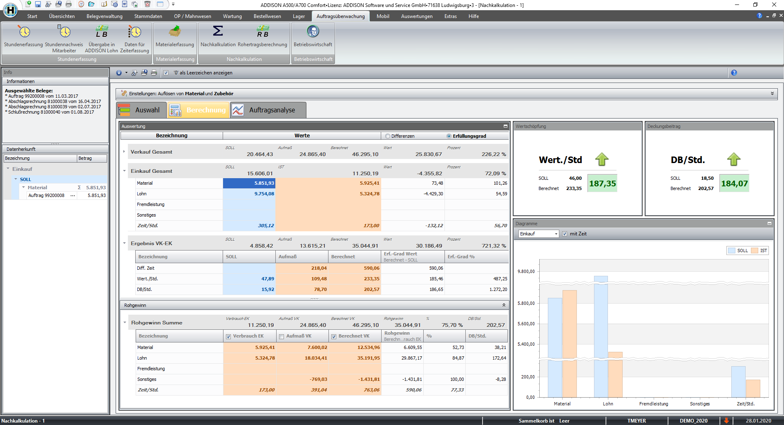Select the Differenzen radio button
Viewport: 784px width, 425px height.
coord(388,136)
